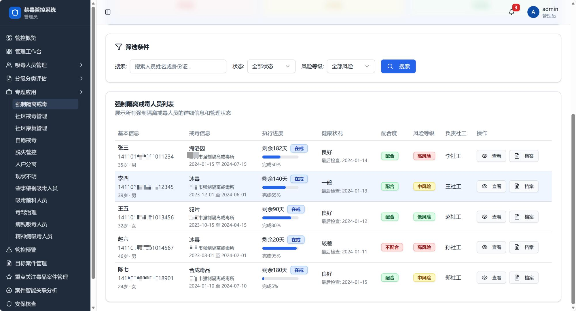Expand the 分级分类评估 chevron
The width and height of the screenshot is (576, 311).
click(81, 78)
